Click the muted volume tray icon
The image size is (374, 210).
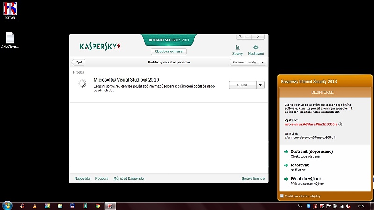(348, 206)
